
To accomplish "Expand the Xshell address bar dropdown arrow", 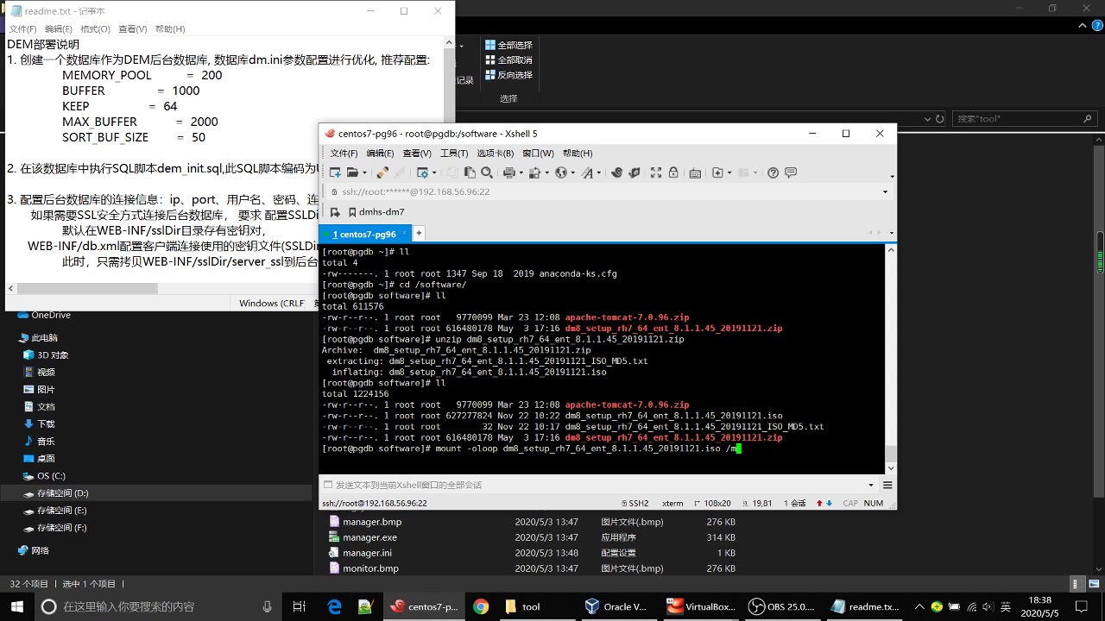I will click(885, 192).
